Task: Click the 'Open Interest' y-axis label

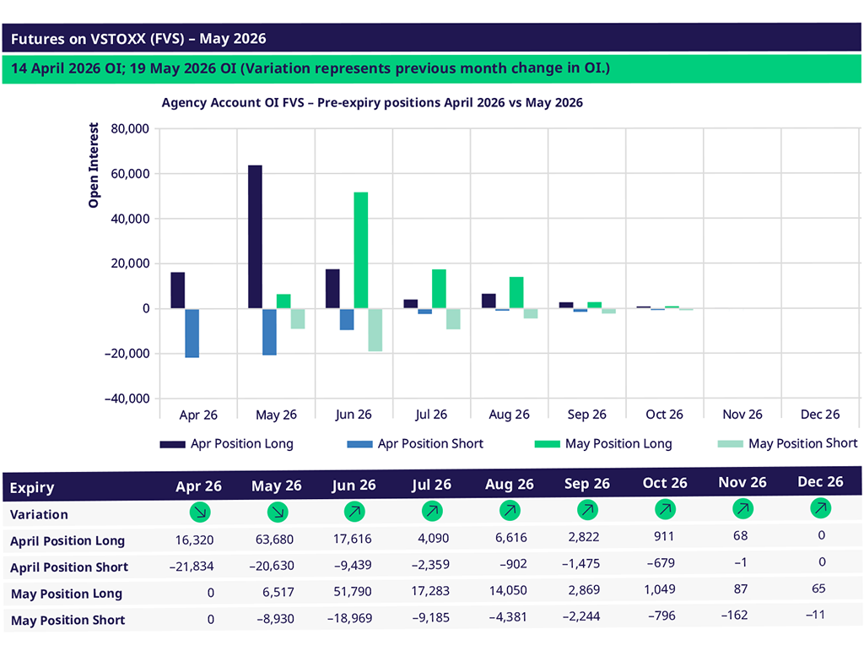Action: (94, 165)
